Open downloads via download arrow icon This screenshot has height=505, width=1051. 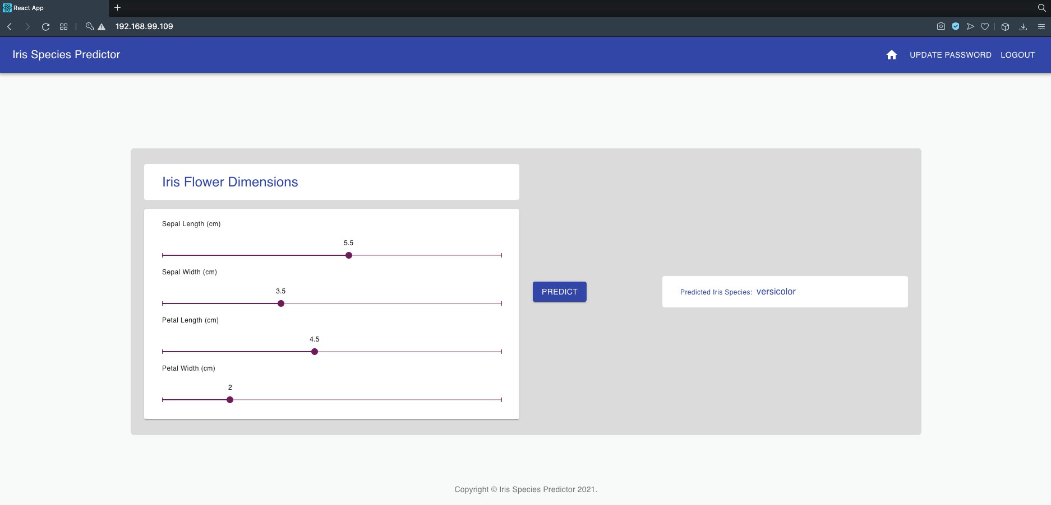(1023, 26)
